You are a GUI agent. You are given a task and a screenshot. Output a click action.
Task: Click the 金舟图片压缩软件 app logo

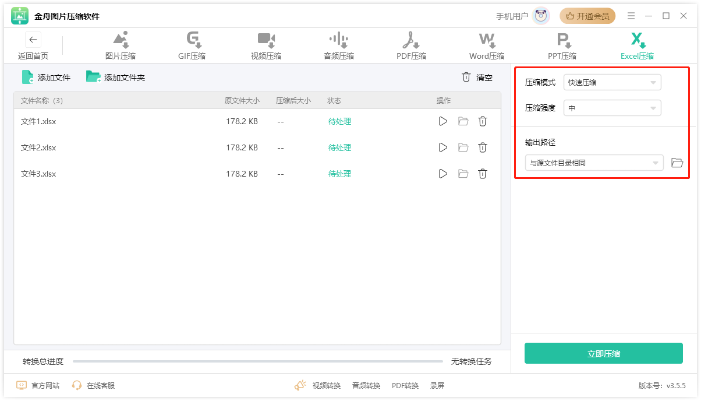[20, 16]
